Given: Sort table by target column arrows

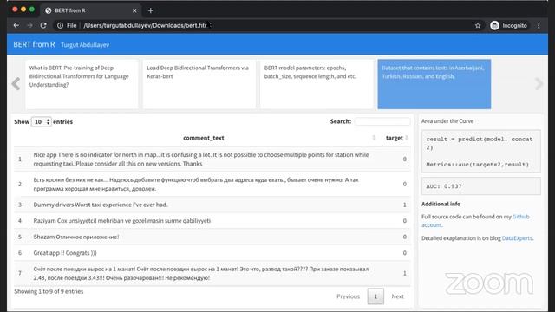Looking at the screenshot, I should [407, 138].
